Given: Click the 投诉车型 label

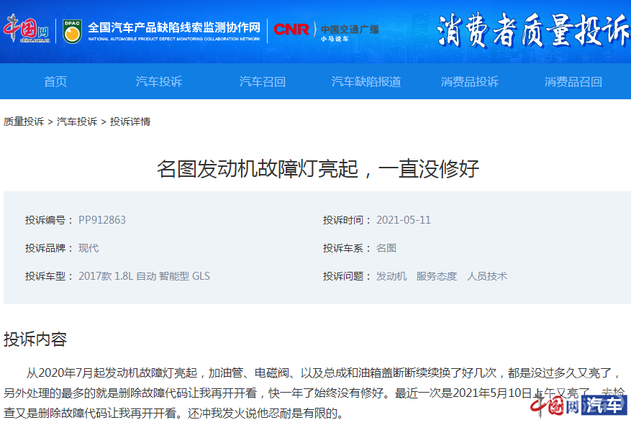Looking at the screenshot, I should click(x=48, y=276).
